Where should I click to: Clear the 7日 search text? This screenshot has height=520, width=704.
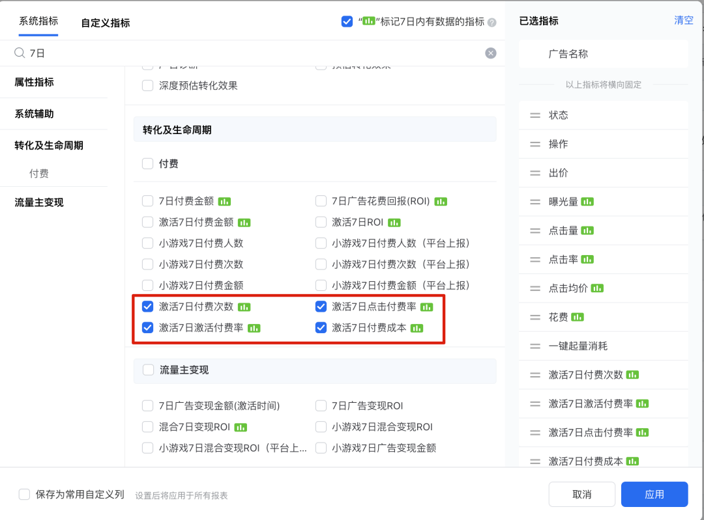pos(491,53)
